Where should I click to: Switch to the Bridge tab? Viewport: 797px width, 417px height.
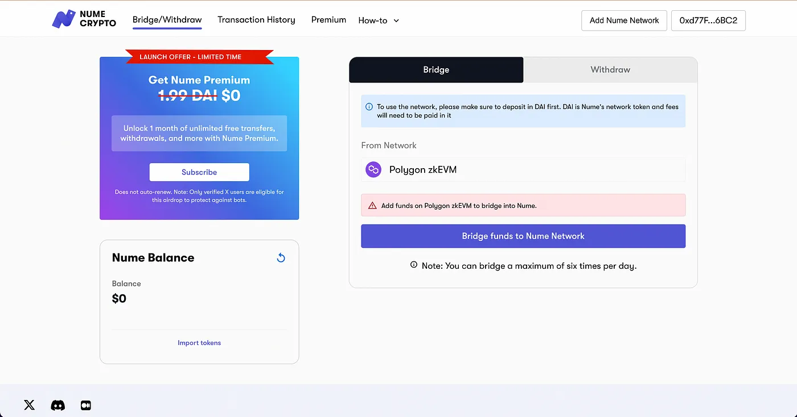[436, 70]
